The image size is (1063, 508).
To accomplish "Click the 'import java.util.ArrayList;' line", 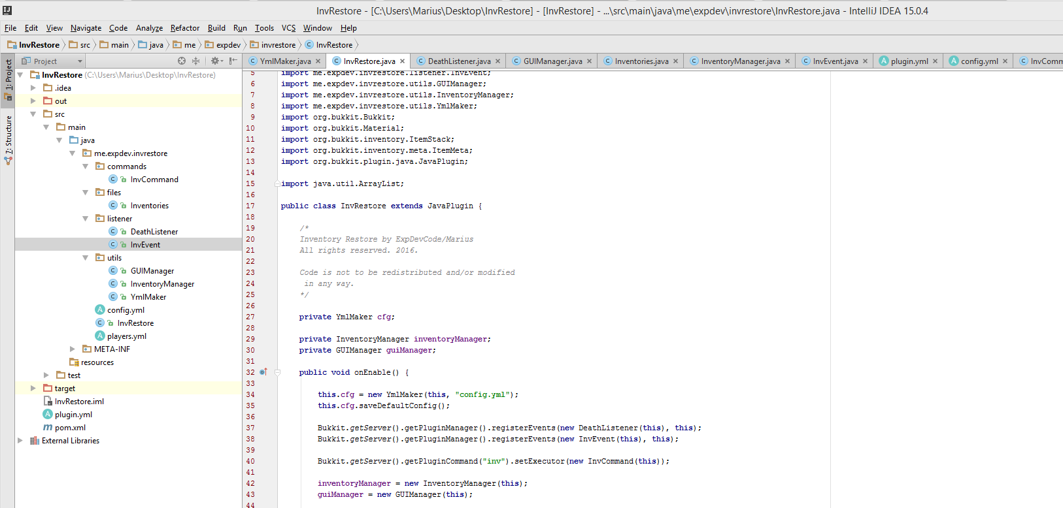I will tap(343, 183).
